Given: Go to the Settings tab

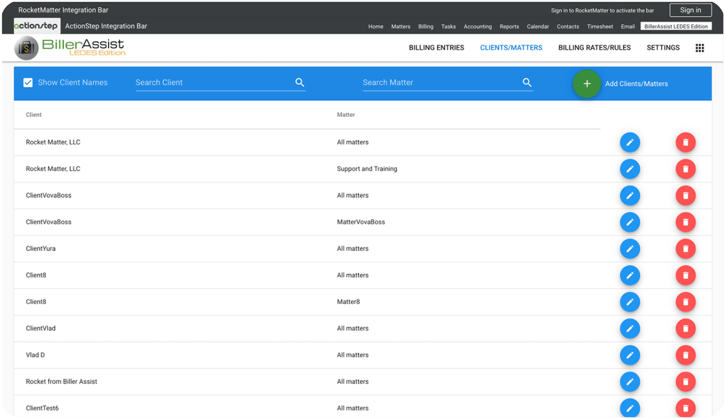Looking at the screenshot, I should (663, 48).
